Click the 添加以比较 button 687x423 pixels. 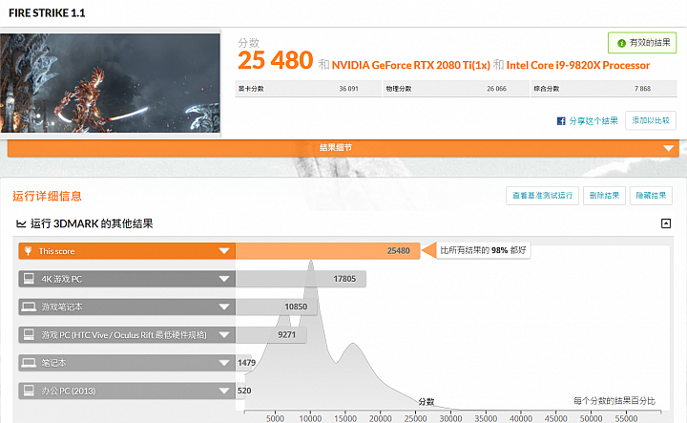[x=650, y=120]
